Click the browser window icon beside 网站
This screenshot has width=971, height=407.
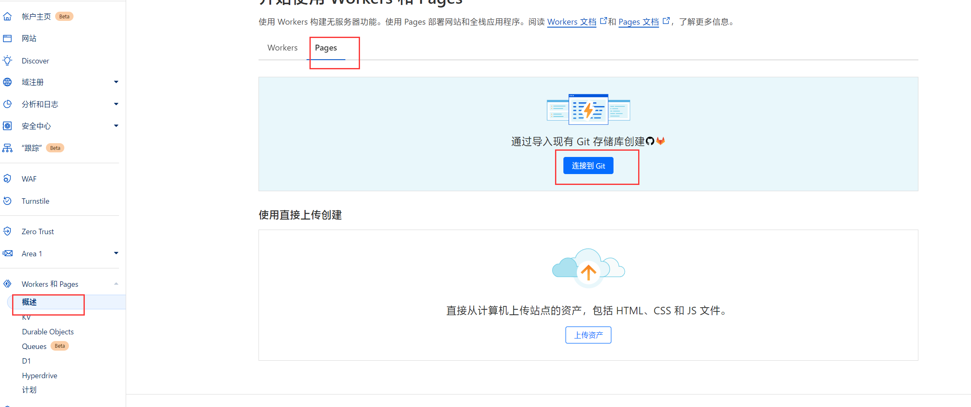coord(8,38)
